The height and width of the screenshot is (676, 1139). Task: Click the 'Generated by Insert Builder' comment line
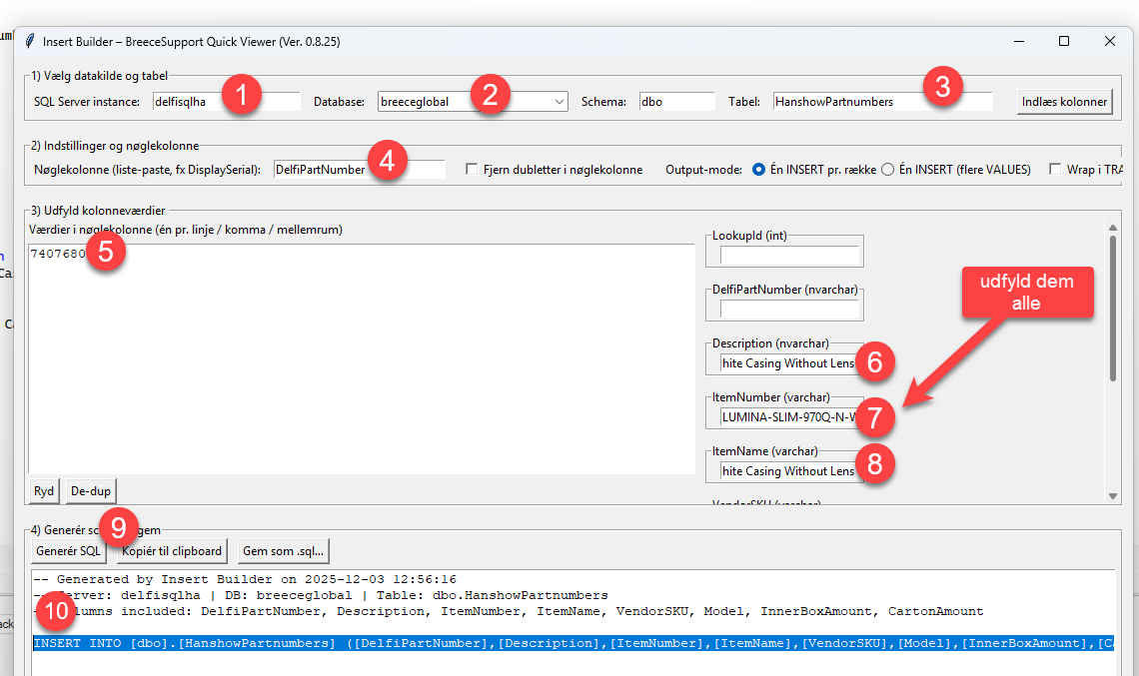point(245,579)
